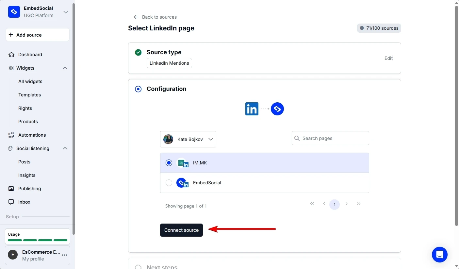
Task: Click the IM.MK page logo icon
Action: [x=182, y=163]
